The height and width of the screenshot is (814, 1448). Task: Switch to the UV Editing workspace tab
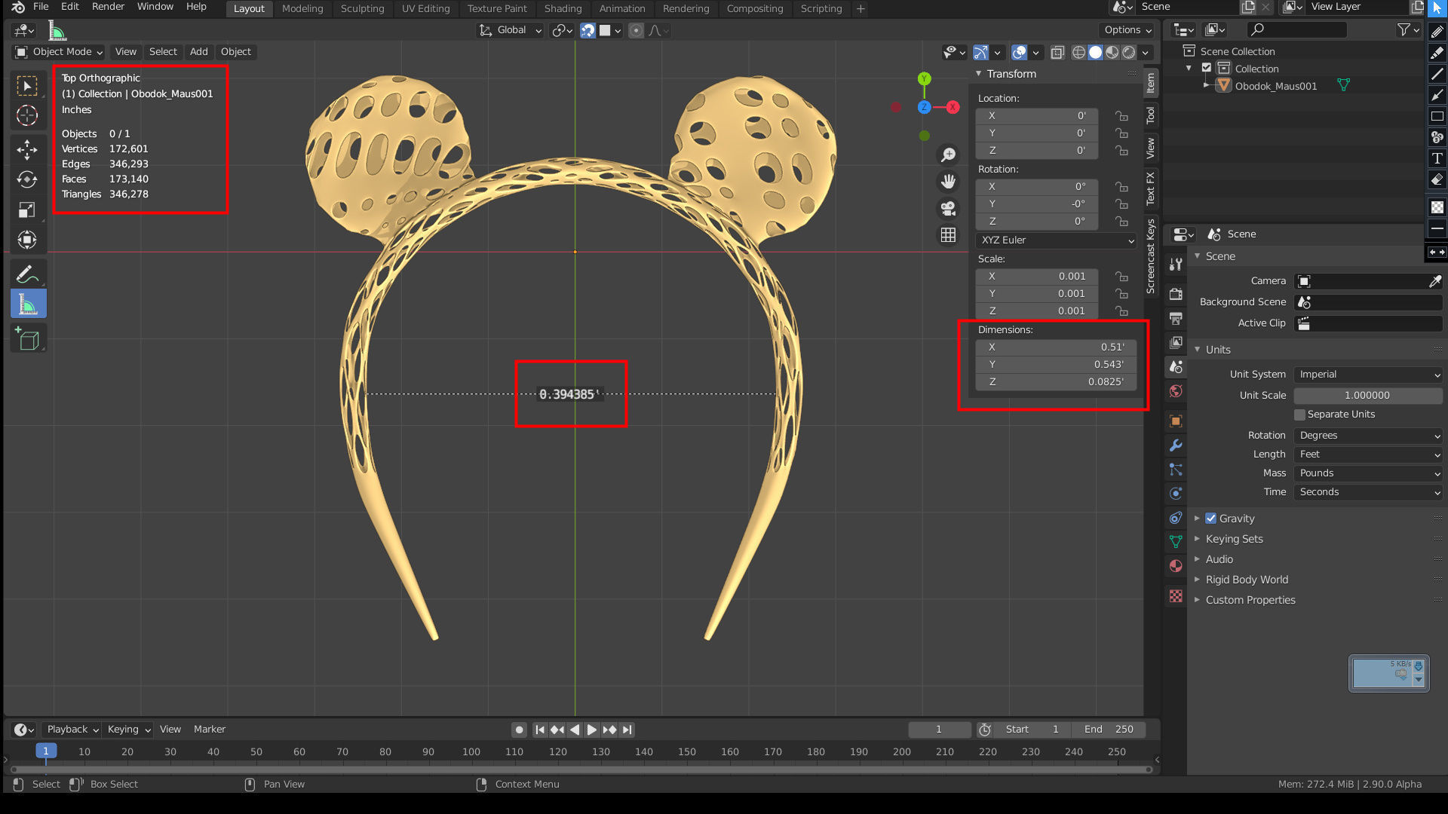[425, 9]
